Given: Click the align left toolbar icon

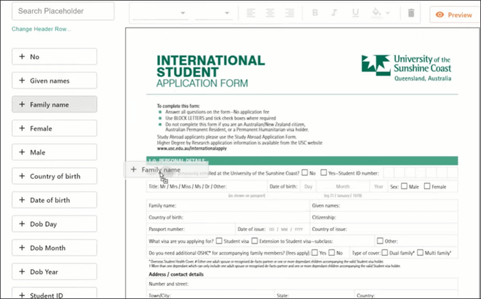Looking at the screenshot, I should pyautogui.click(x=251, y=13).
